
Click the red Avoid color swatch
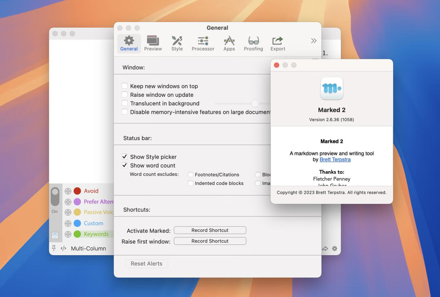(77, 191)
